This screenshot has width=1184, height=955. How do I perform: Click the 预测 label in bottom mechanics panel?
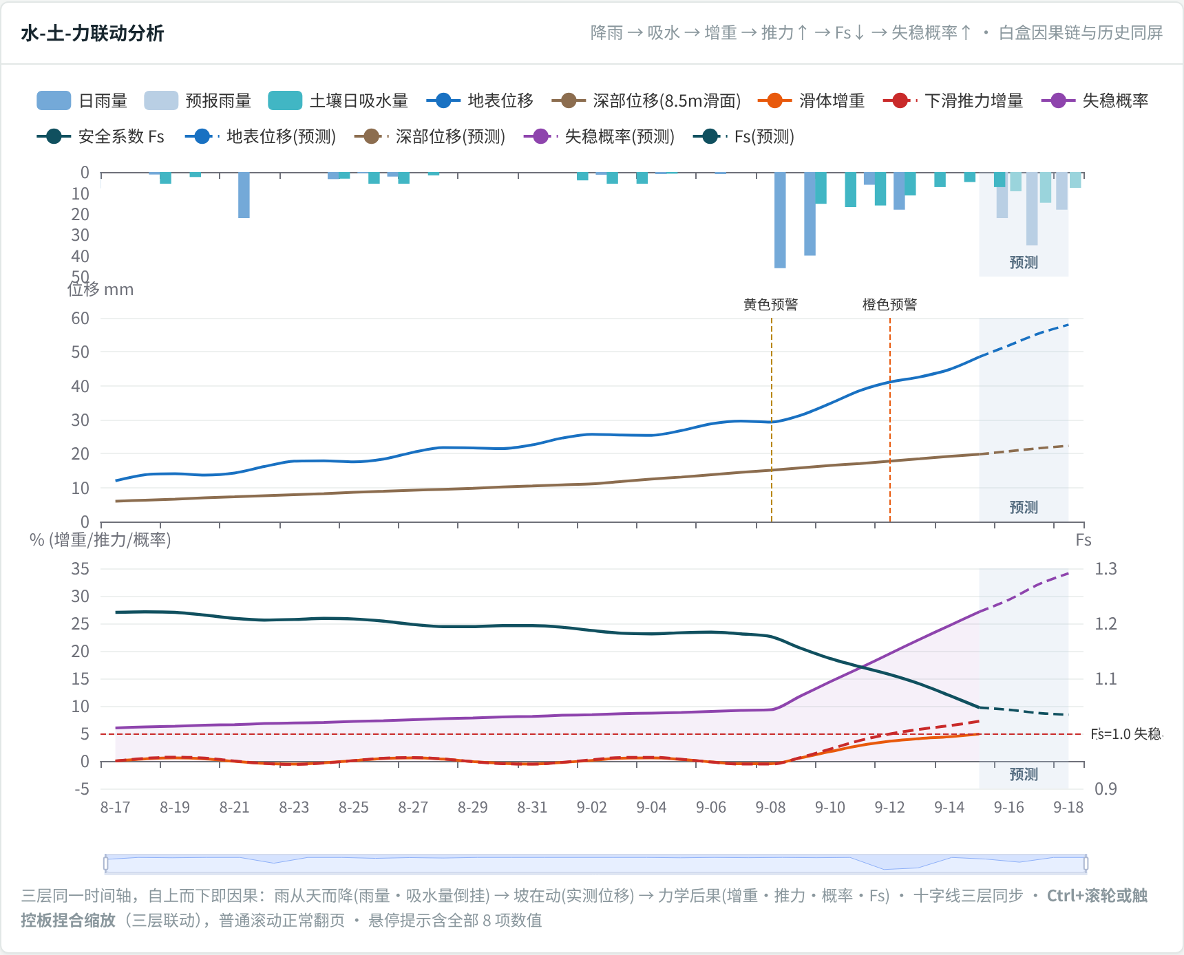pos(1024,774)
